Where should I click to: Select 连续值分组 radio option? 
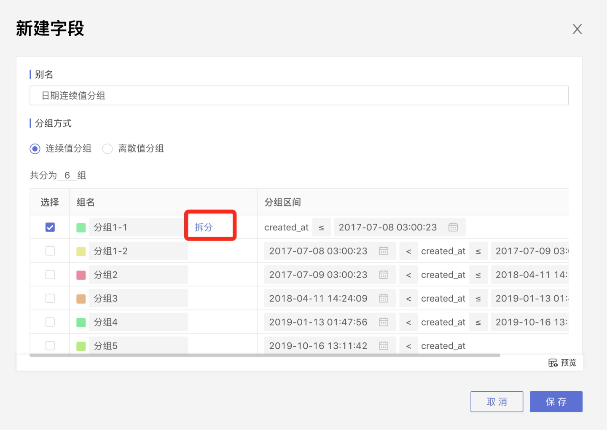click(35, 149)
